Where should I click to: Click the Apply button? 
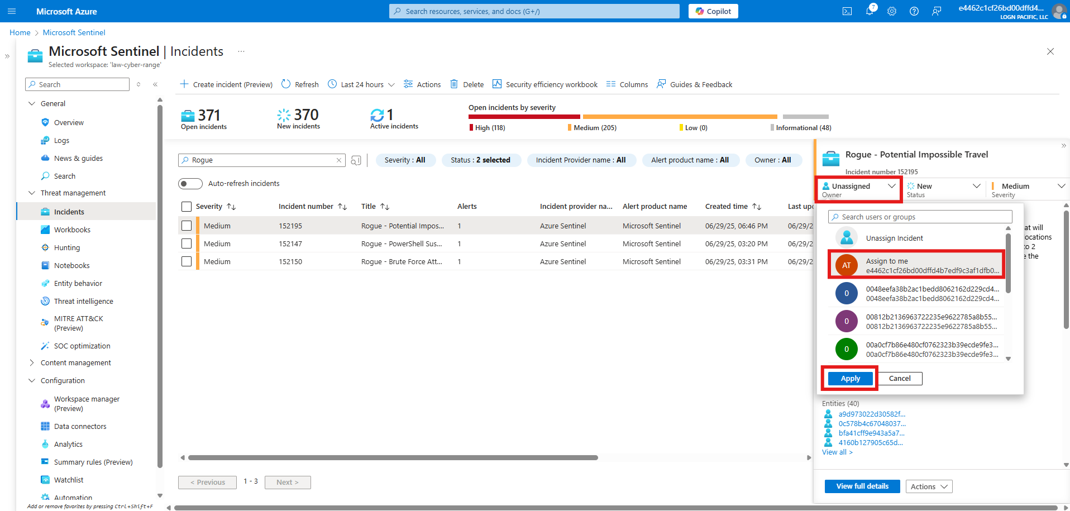pyautogui.click(x=850, y=379)
